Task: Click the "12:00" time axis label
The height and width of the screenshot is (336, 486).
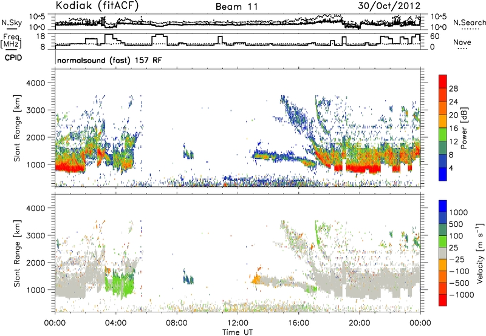Action: [x=238, y=323]
